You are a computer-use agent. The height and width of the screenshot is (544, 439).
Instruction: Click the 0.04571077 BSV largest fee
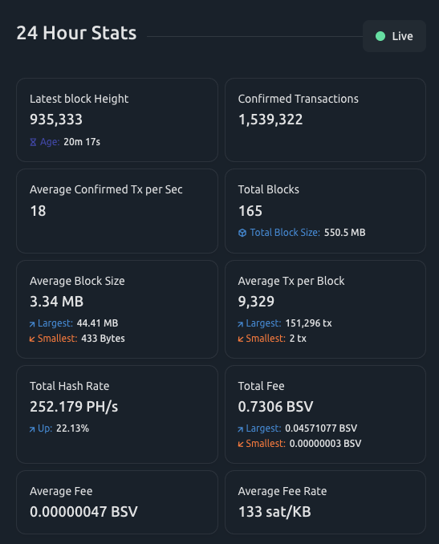tap(321, 428)
